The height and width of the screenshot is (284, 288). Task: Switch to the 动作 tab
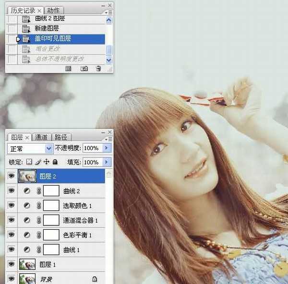54,10
